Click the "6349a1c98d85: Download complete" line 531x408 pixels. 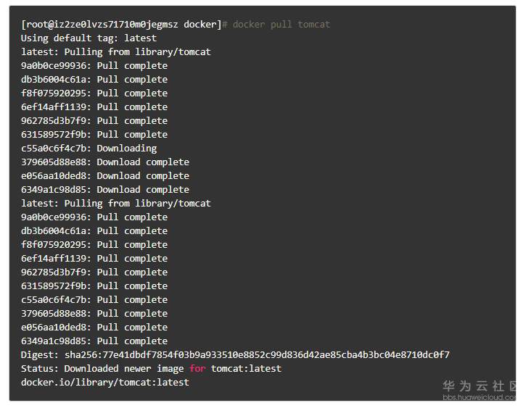(104, 190)
